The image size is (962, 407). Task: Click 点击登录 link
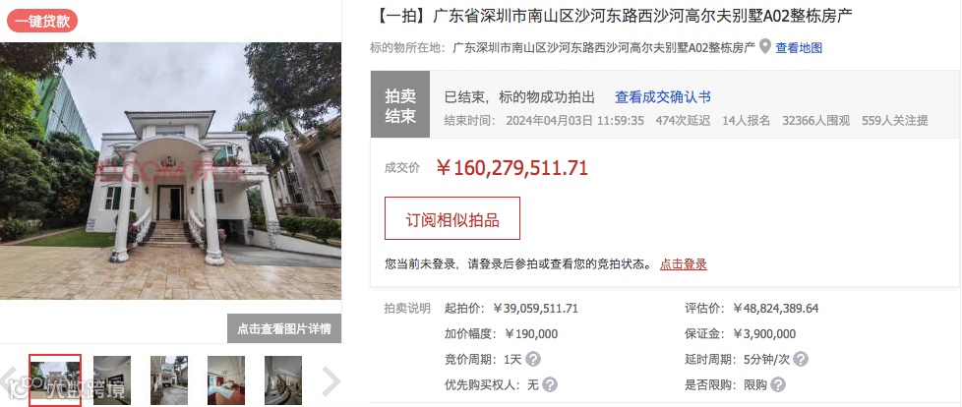point(684,264)
